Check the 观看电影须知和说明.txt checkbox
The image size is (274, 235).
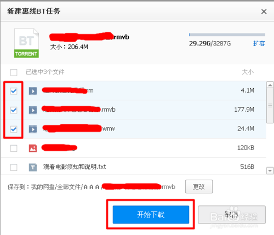(x=14, y=167)
